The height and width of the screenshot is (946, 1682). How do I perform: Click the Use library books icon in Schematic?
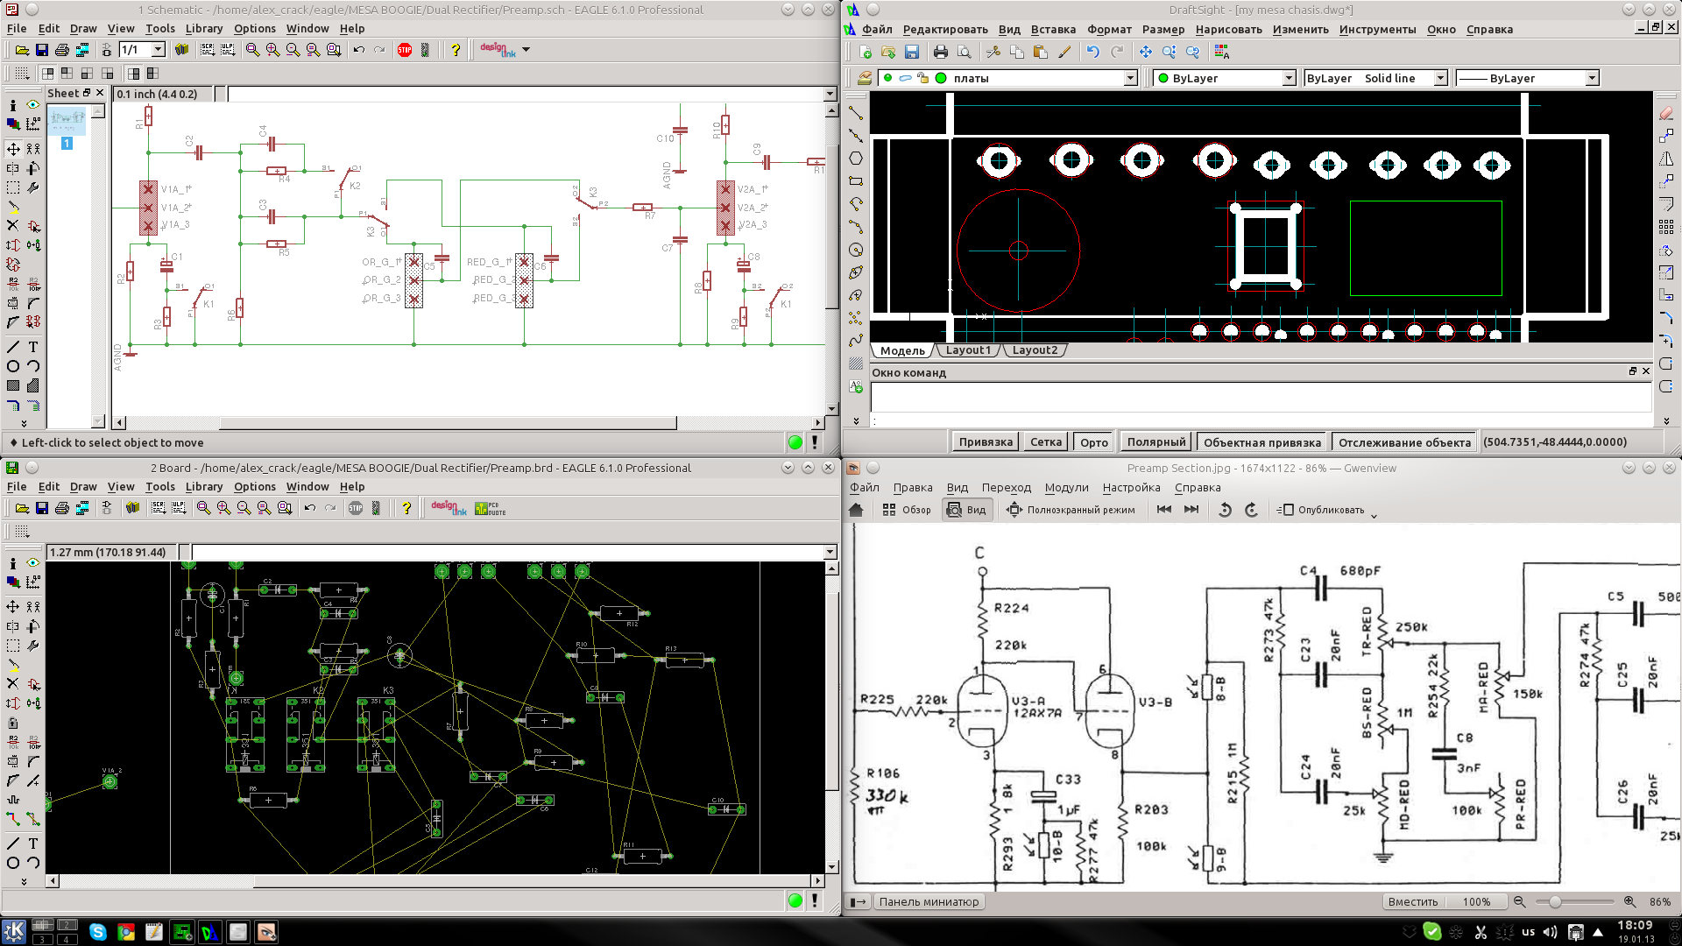click(x=181, y=50)
